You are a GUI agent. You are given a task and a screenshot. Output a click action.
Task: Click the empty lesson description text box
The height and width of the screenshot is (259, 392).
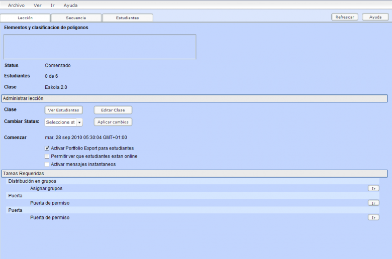coord(100,47)
